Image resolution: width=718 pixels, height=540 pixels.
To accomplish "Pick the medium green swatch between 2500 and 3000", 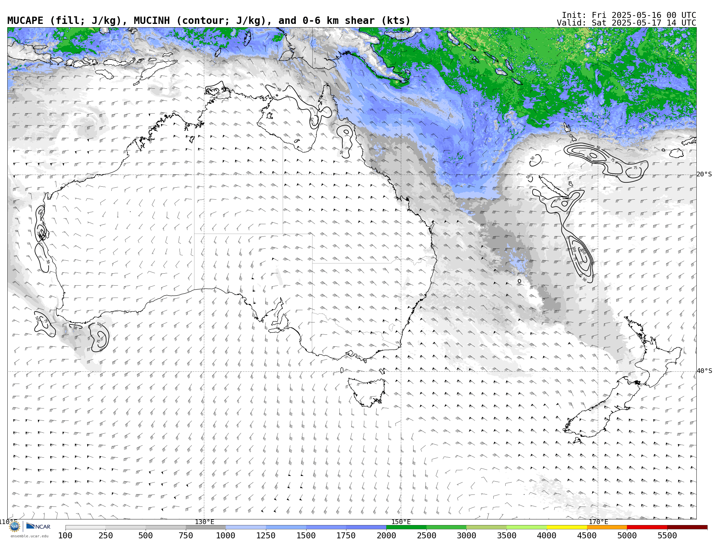I will (446, 527).
